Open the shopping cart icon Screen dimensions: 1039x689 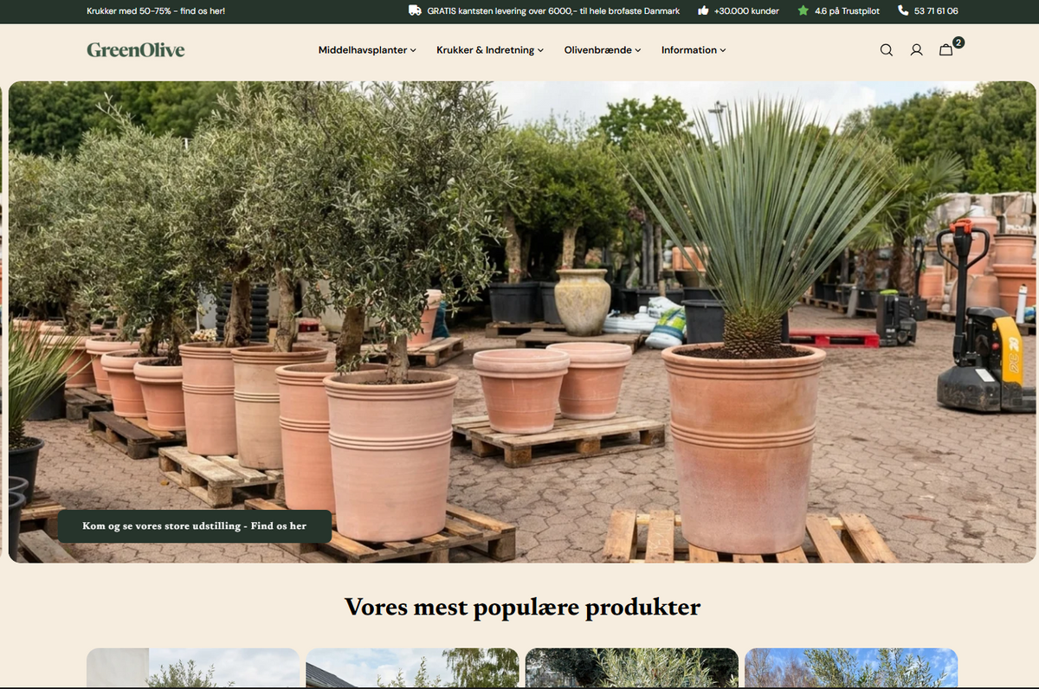945,50
